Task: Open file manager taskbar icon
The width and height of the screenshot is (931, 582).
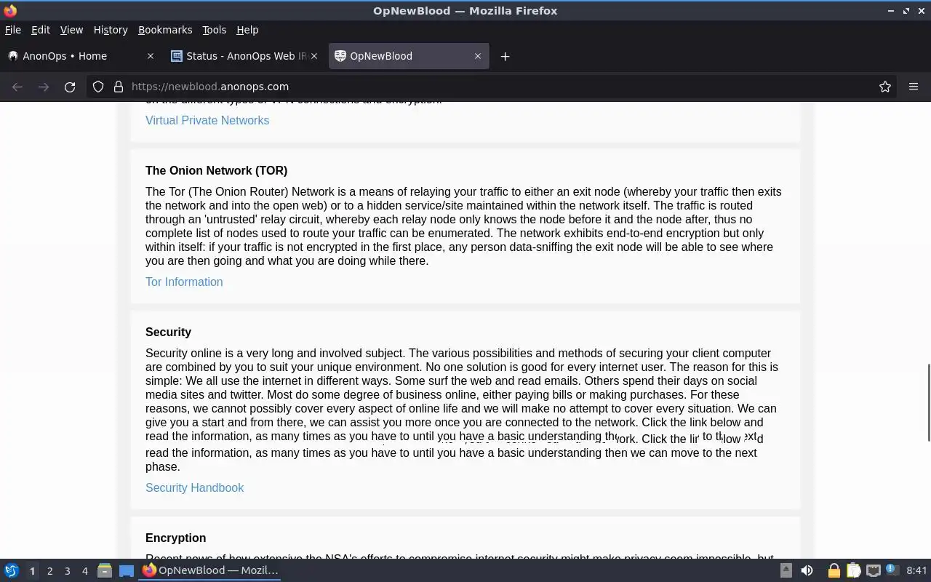Action: click(105, 570)
